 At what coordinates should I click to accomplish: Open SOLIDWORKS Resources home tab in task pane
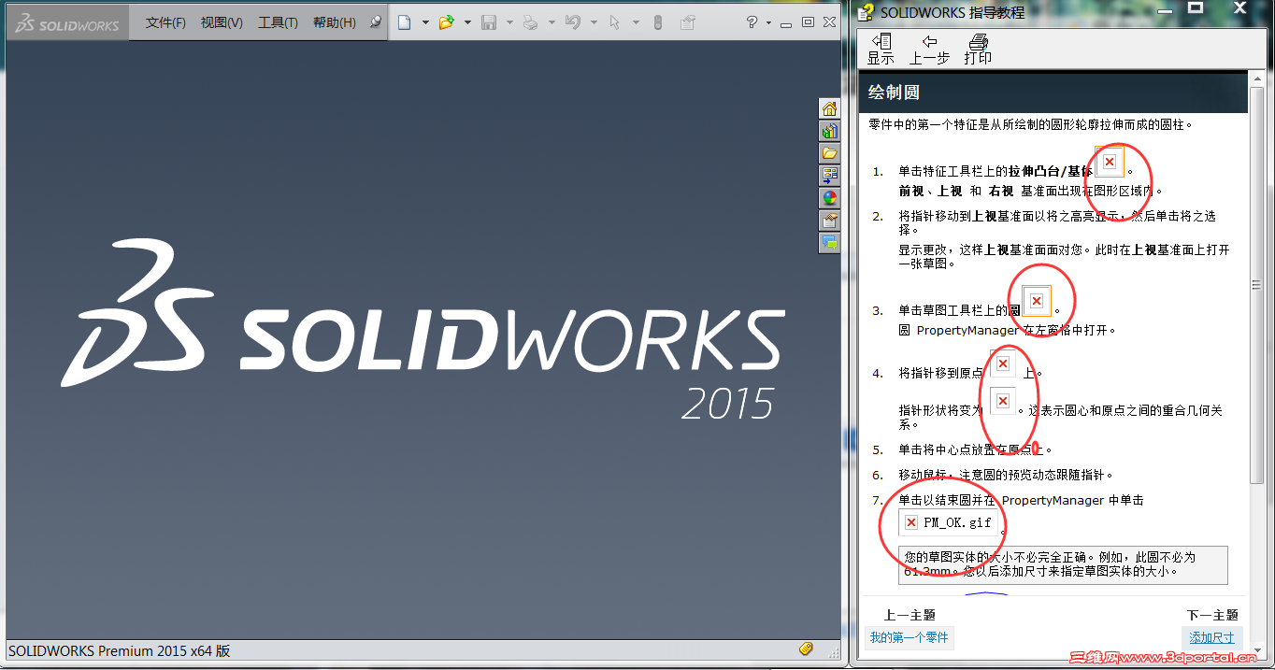(x=829, y=108)
